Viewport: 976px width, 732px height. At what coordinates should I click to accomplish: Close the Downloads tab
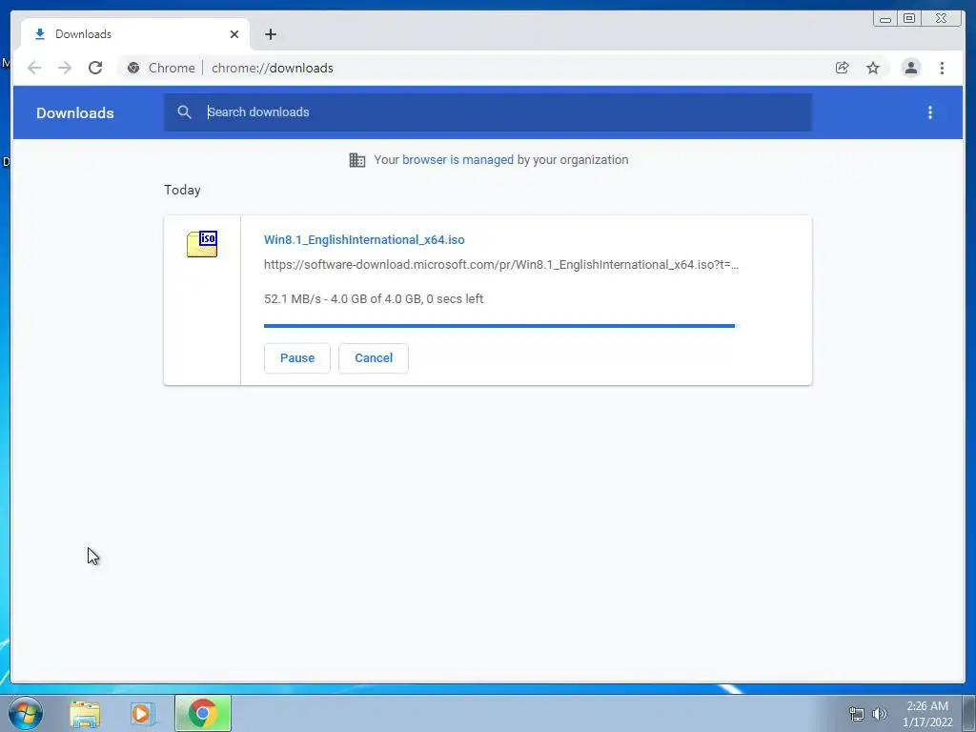[x=234, y=34]
